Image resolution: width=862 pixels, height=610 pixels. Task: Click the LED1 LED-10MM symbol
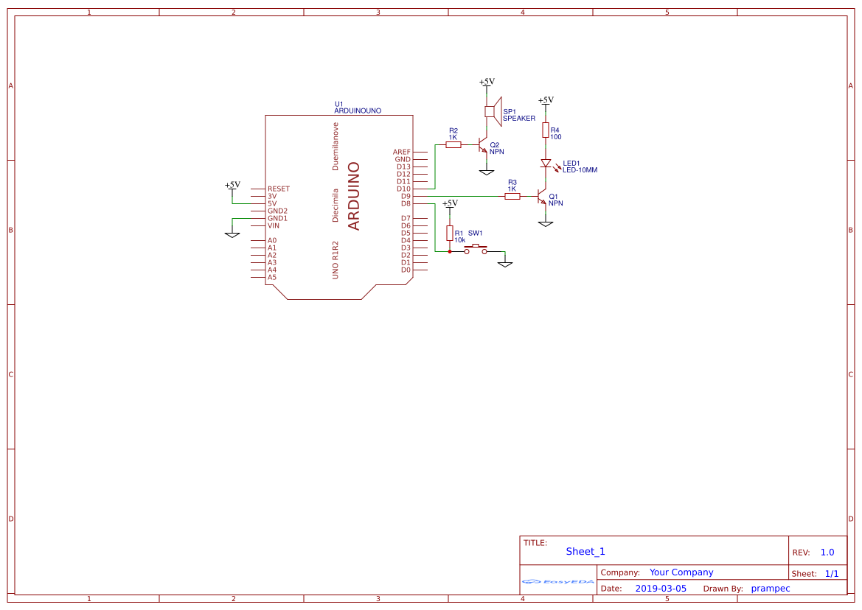pyautogui.click(x=546, y=164)
